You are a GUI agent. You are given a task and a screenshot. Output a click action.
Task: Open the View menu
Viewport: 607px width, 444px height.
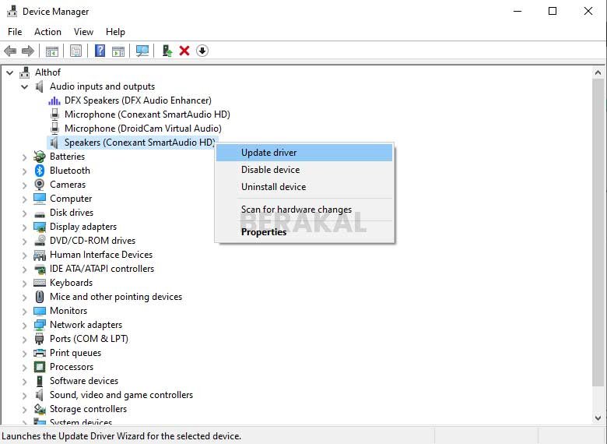coord(83,32)
